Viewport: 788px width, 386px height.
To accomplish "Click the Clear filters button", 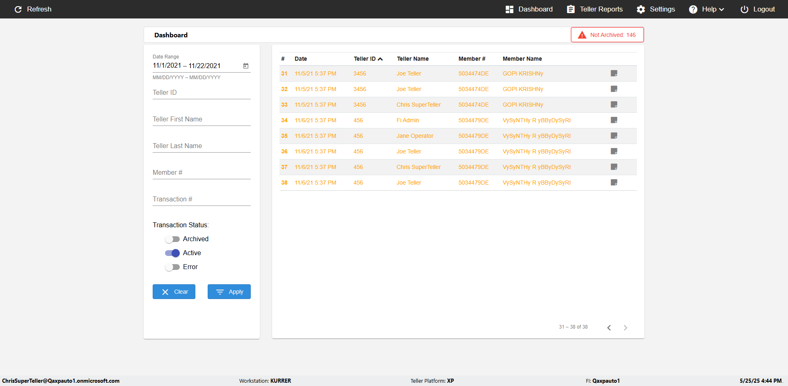I will click(174, 292).
